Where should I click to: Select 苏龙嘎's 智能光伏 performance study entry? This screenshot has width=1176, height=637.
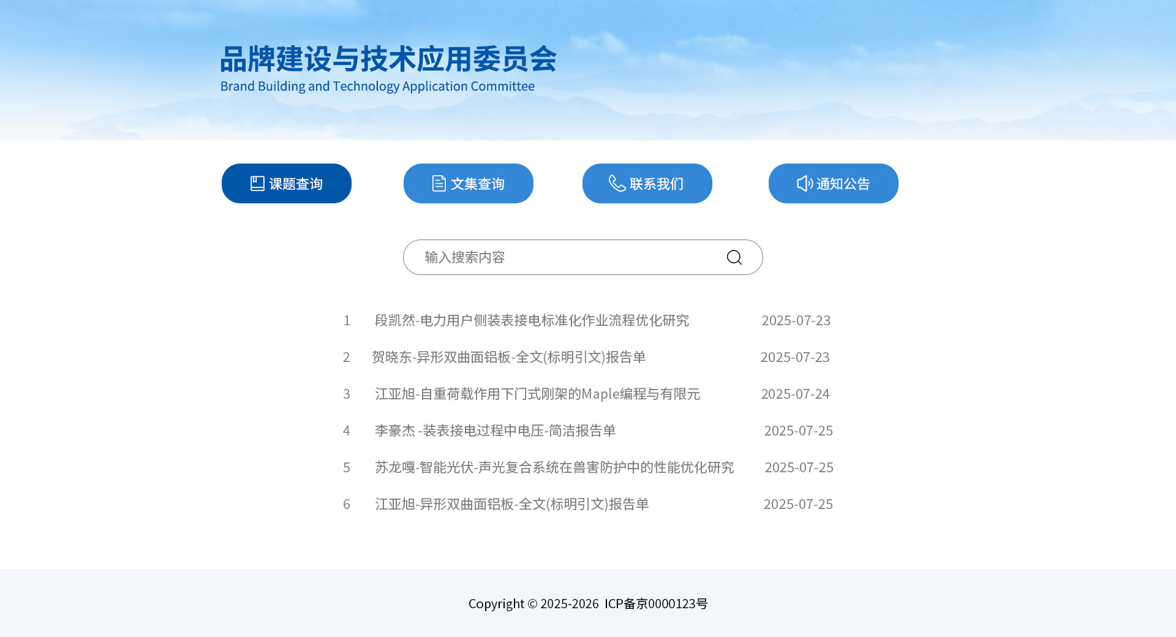click(x=554, y=467)
